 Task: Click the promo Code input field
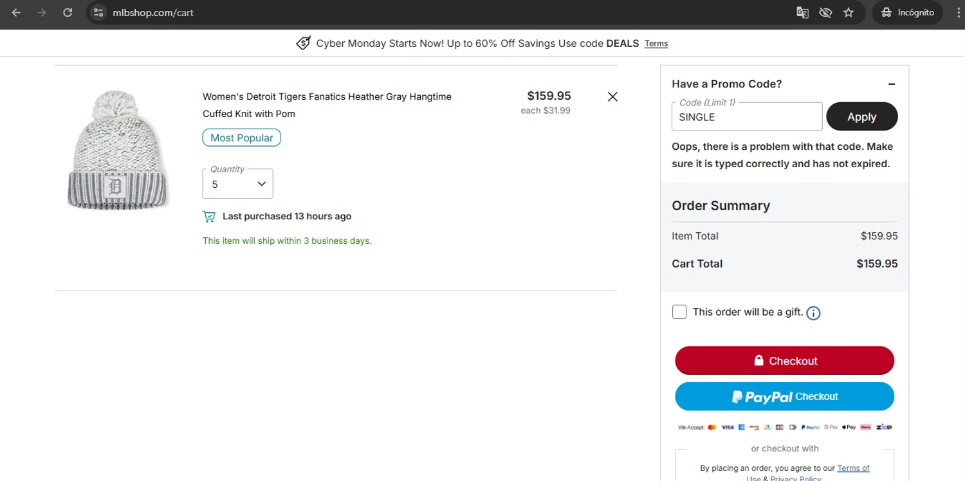[747, 117]
